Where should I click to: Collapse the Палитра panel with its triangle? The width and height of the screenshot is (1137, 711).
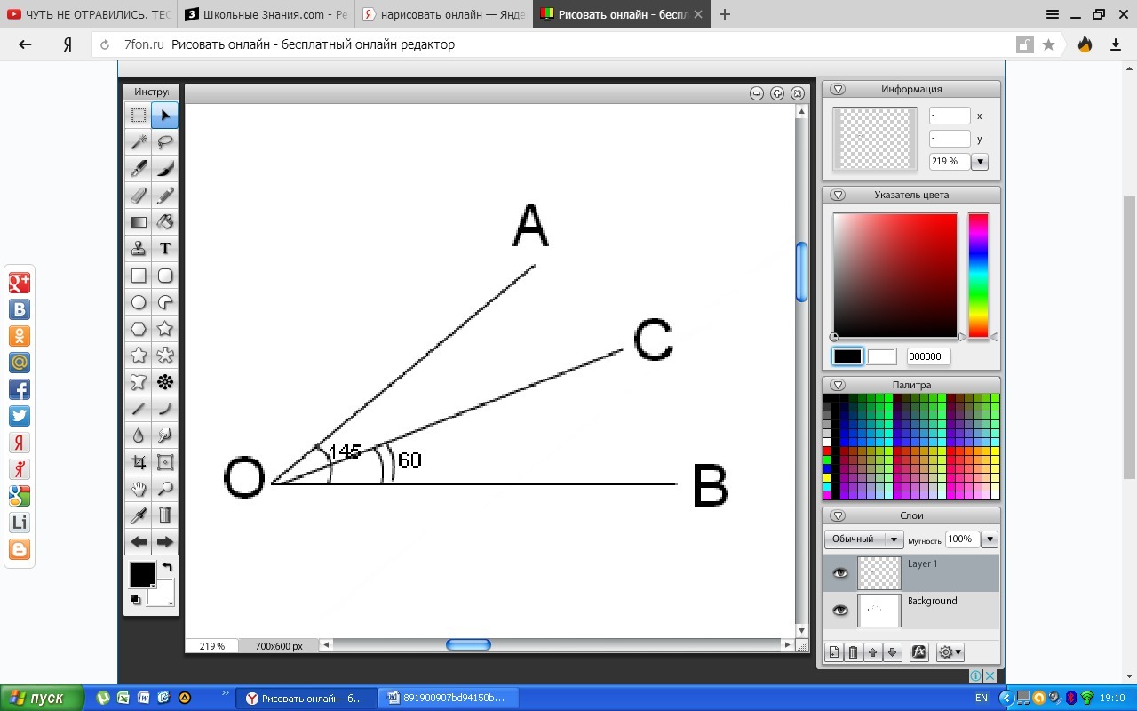click(838, 386)
